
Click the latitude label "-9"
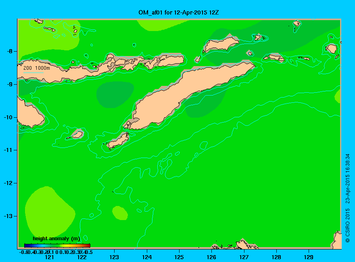[9, 84]
